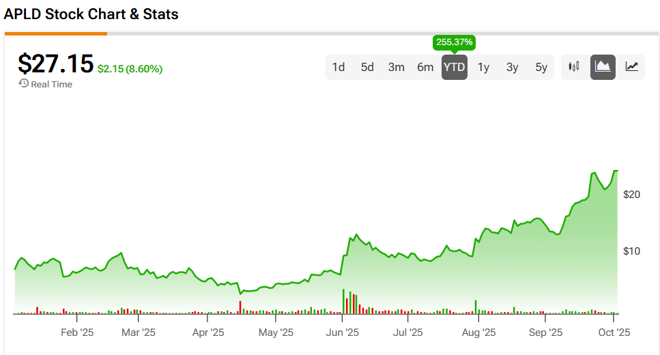The height and width of the screenshot is (355, 660).
Task: Select the 5d time range
Action: tap(367, 67)
